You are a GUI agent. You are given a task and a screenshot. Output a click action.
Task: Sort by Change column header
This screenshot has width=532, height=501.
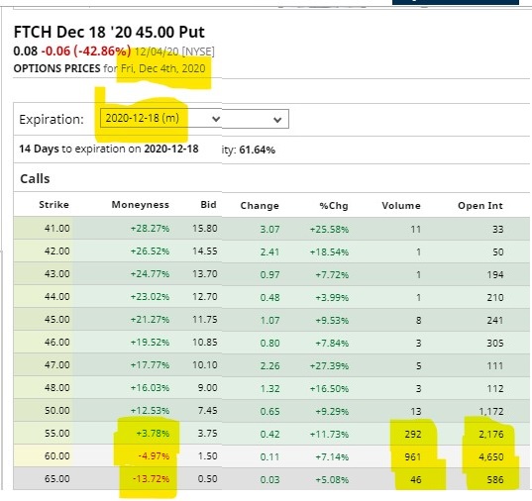click(x=260, y=206)
